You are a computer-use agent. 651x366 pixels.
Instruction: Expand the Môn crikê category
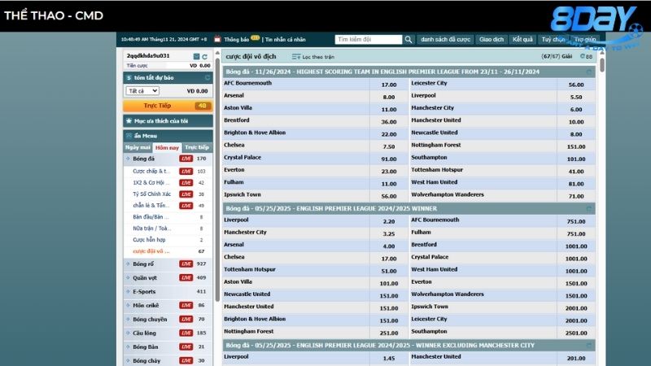coord(128,306)
